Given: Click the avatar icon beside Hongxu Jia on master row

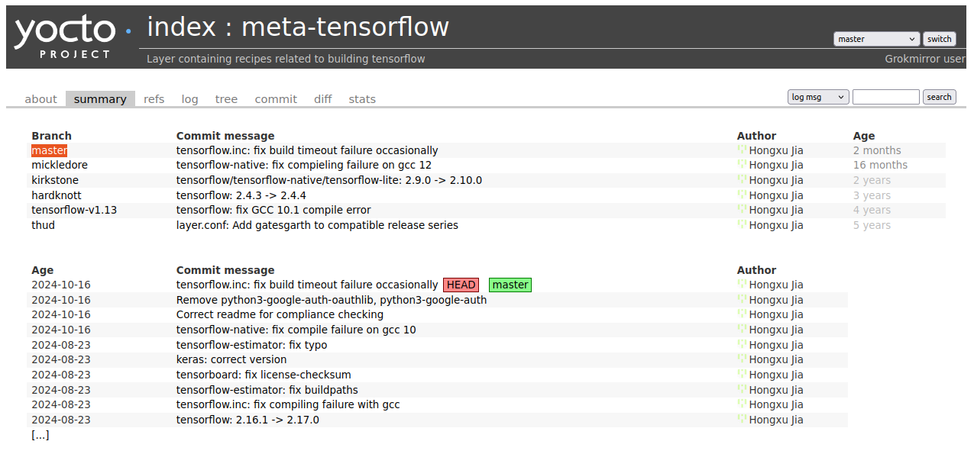Looking at the screenshot, I should [741, 150].
